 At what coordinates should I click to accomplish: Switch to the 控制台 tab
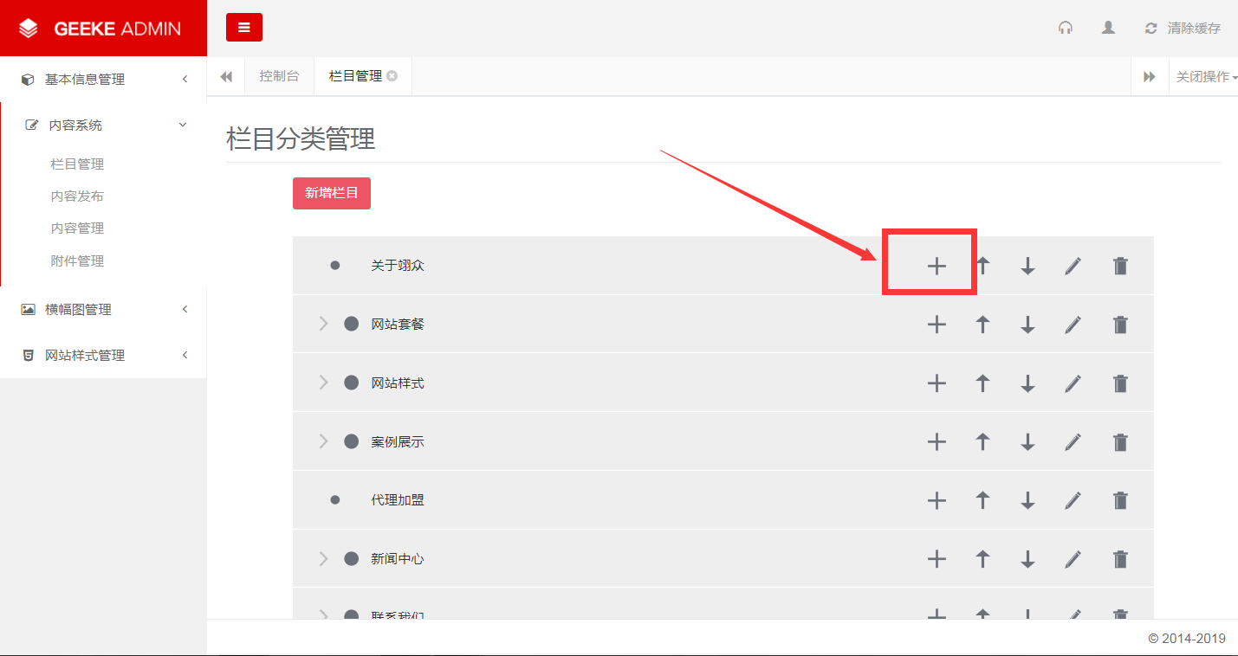pos(279,76)
